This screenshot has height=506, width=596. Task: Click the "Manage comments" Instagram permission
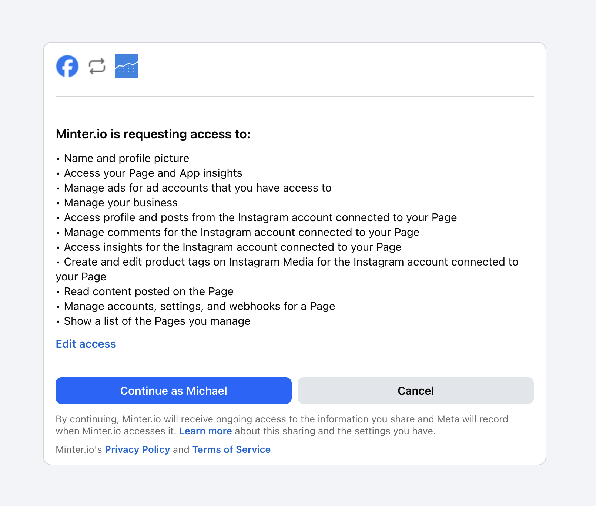[241, 232]
